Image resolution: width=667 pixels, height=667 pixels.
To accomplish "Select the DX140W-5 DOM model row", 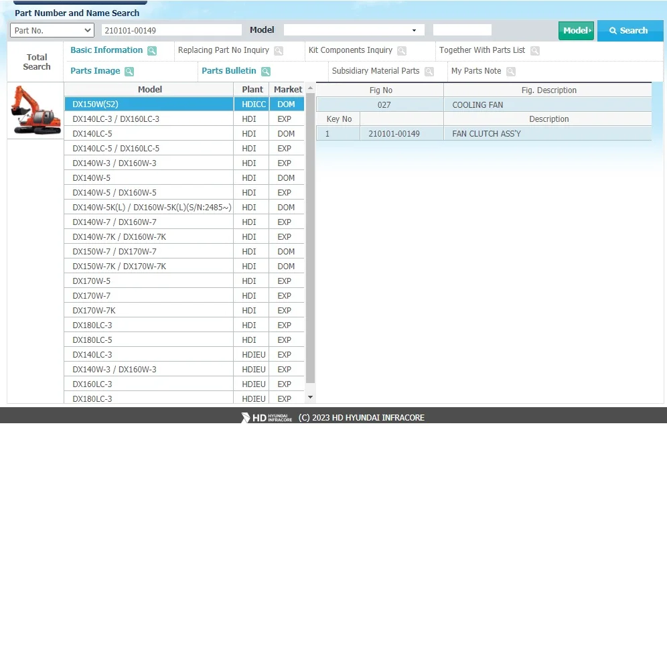I will pyautogui.click(x=184, y=178).
